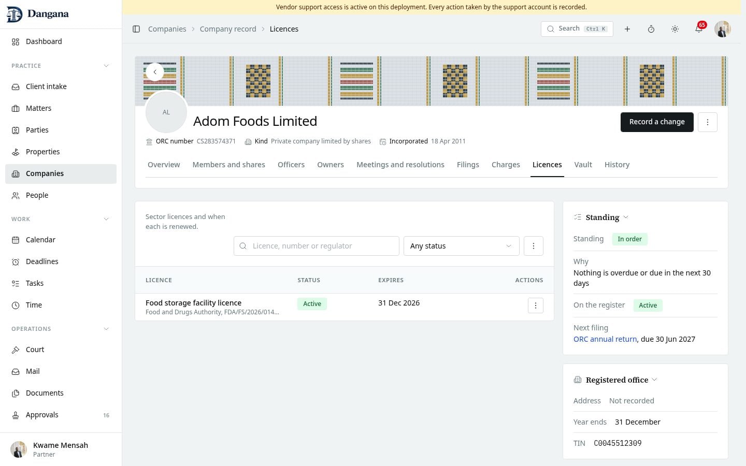Collapse the OPERATIONS sidebar section
The image size is (746, 466).
click(x=106, y=329)
